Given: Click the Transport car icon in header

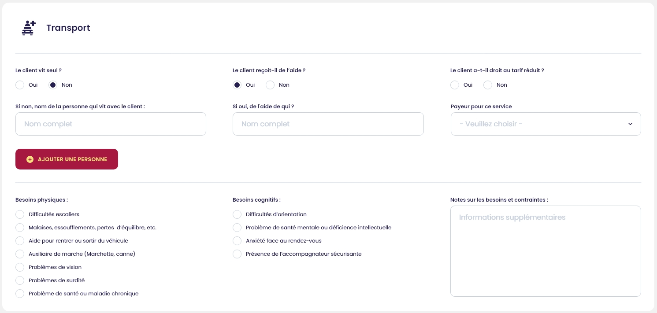Looking at the screenshot, I should coord(29,28).
